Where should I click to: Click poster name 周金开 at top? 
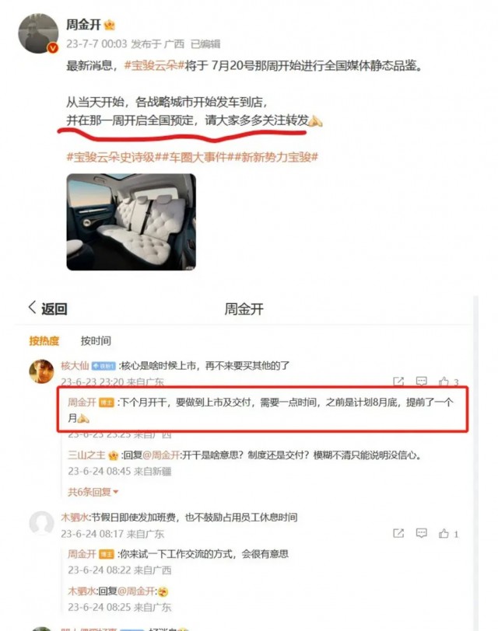click(x=83, y=25)
